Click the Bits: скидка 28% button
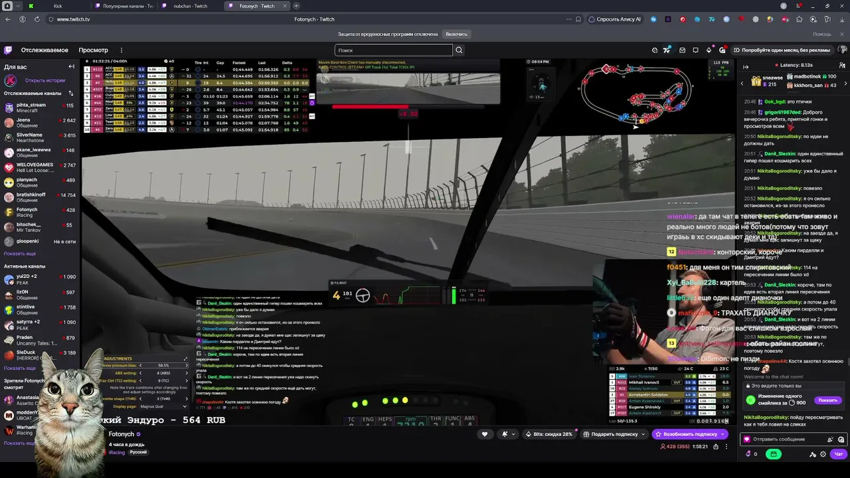The width and height of the screenshot is (850, 478). pos(549,434)
